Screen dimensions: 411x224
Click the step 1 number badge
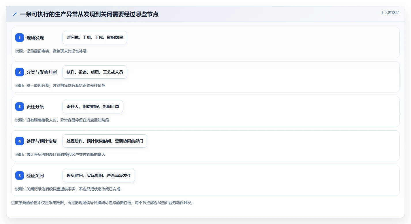[20, 38]
